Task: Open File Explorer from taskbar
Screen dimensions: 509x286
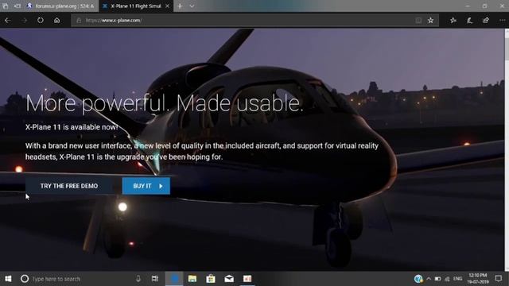Action: point(192,279)
